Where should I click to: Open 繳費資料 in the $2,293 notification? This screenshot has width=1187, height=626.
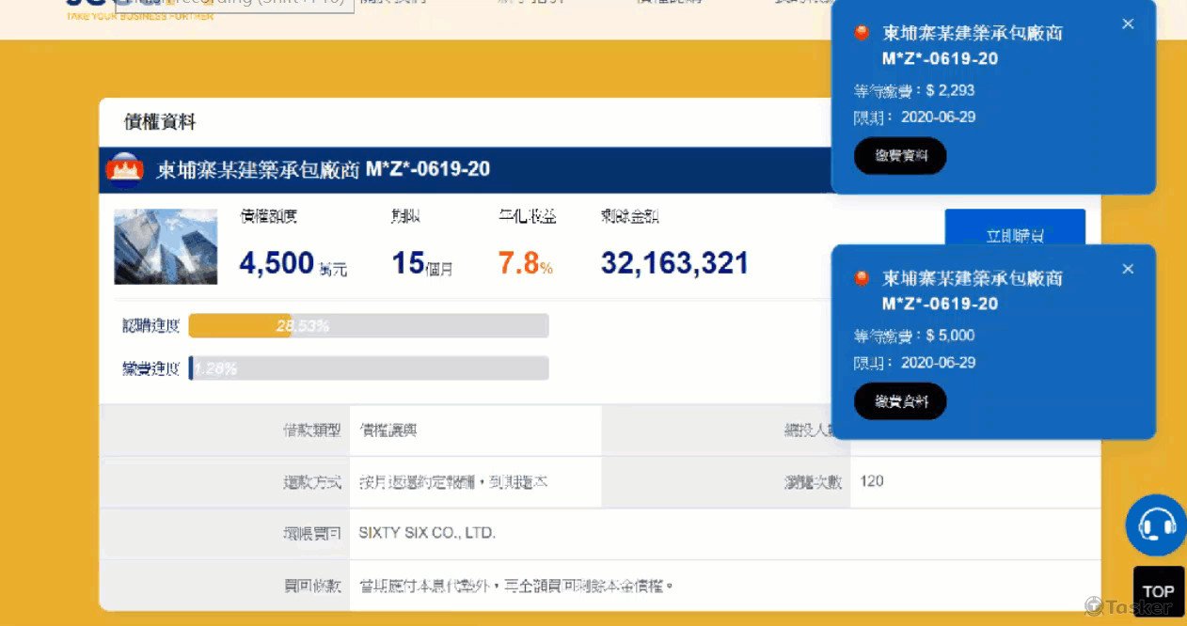coord(900,156)
